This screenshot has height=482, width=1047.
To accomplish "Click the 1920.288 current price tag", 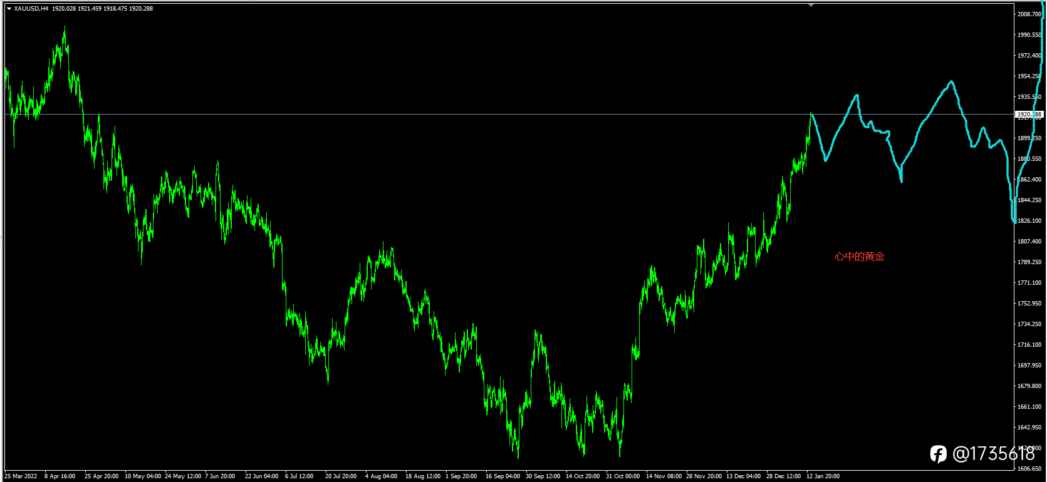I will tap(1029, 115).
